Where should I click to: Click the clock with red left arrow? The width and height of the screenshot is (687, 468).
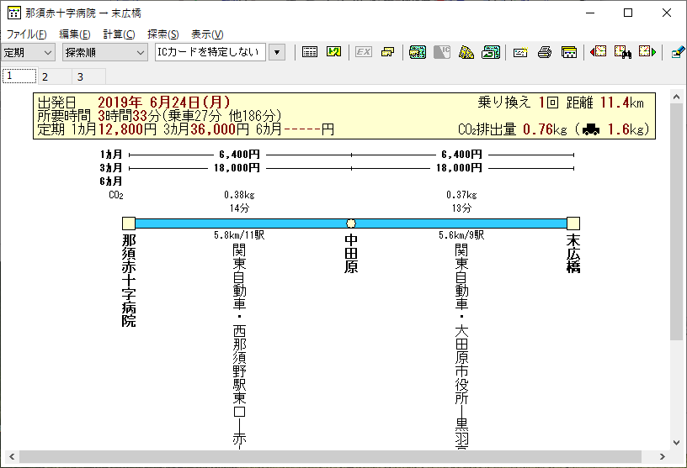(598, 52)
